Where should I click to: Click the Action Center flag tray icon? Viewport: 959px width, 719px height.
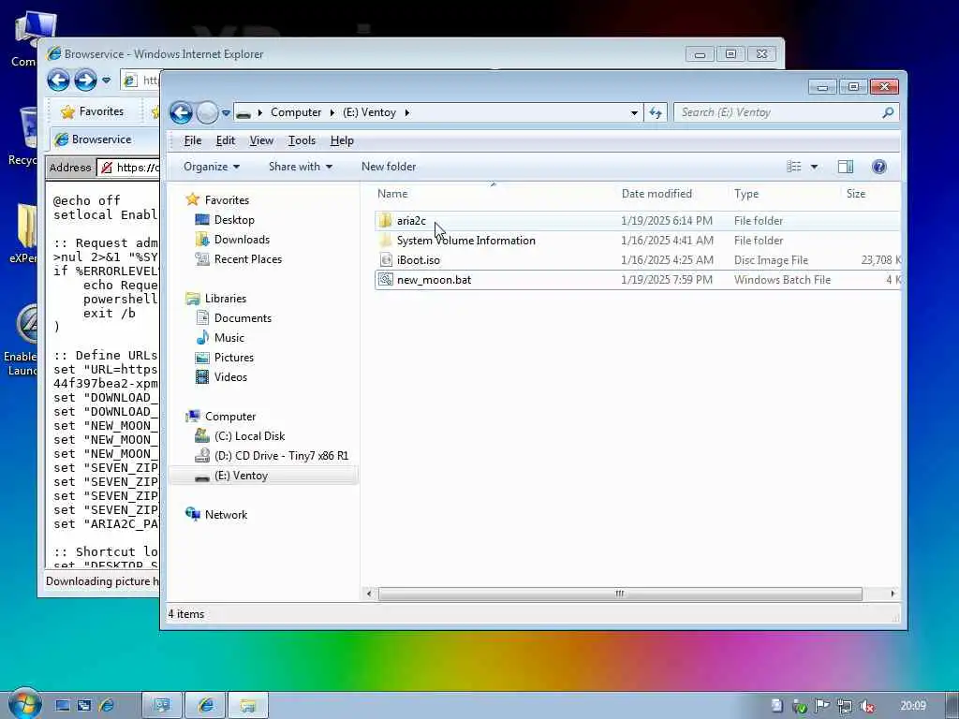point(822,706)
